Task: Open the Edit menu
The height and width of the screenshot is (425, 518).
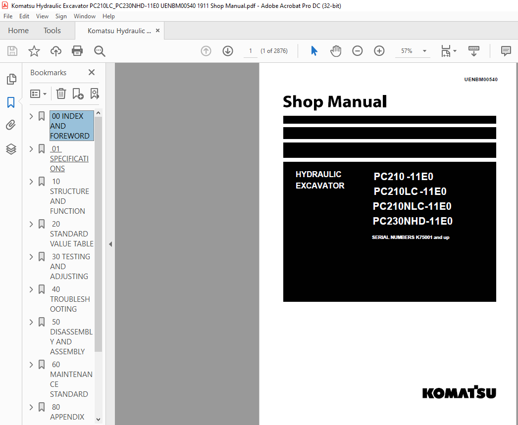Action: tap(24, 16)
